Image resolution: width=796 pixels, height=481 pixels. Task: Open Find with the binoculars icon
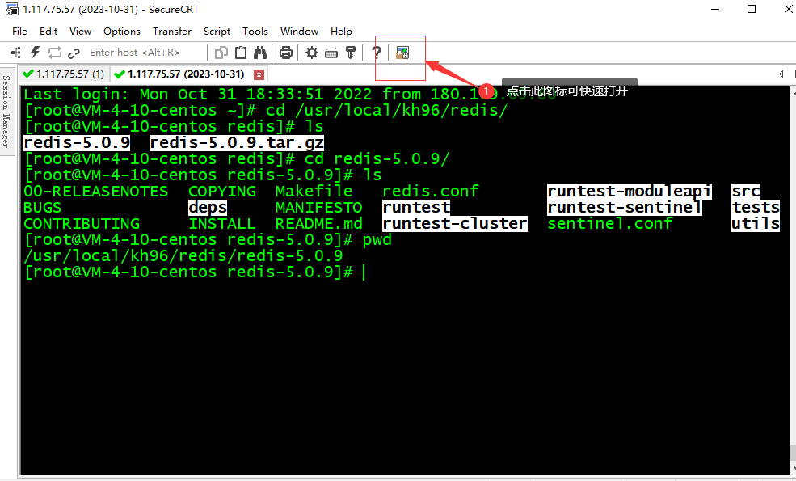(x=260, y=53)
